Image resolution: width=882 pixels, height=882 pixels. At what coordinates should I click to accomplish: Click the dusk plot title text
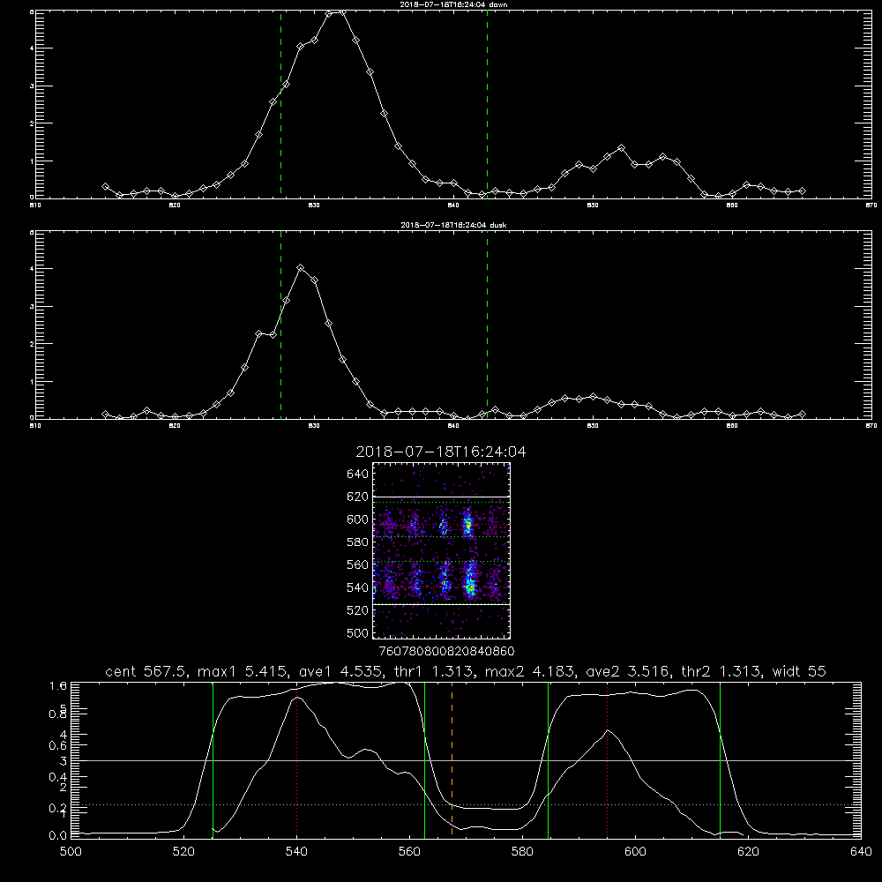[x=453, y=225]
